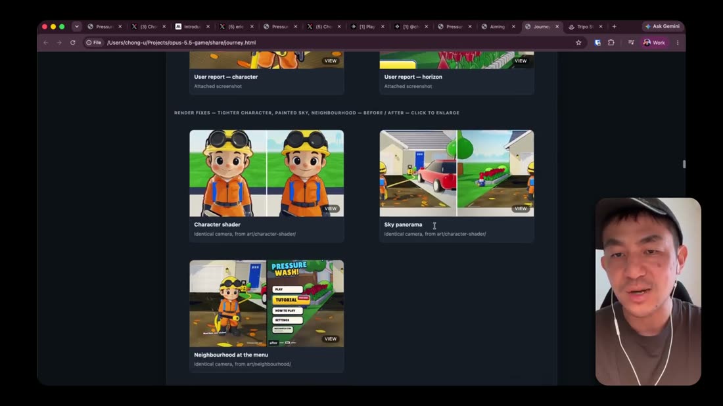The width and height of the screenshot is (723, 406).
Task: Close the Introdu tab
Action: [x=208, y=27]
